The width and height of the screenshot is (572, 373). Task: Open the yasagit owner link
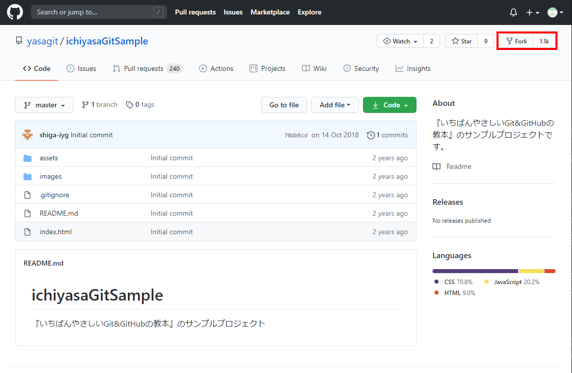click(x=42, y=41)
